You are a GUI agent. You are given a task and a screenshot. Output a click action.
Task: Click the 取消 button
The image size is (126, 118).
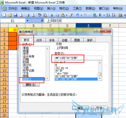coord(99,108)
